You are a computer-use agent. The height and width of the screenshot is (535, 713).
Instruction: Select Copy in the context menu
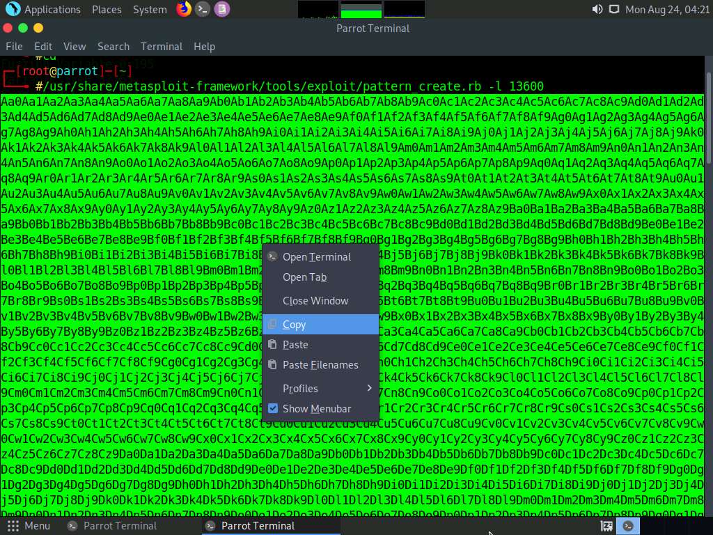click(x=320, y=325)
